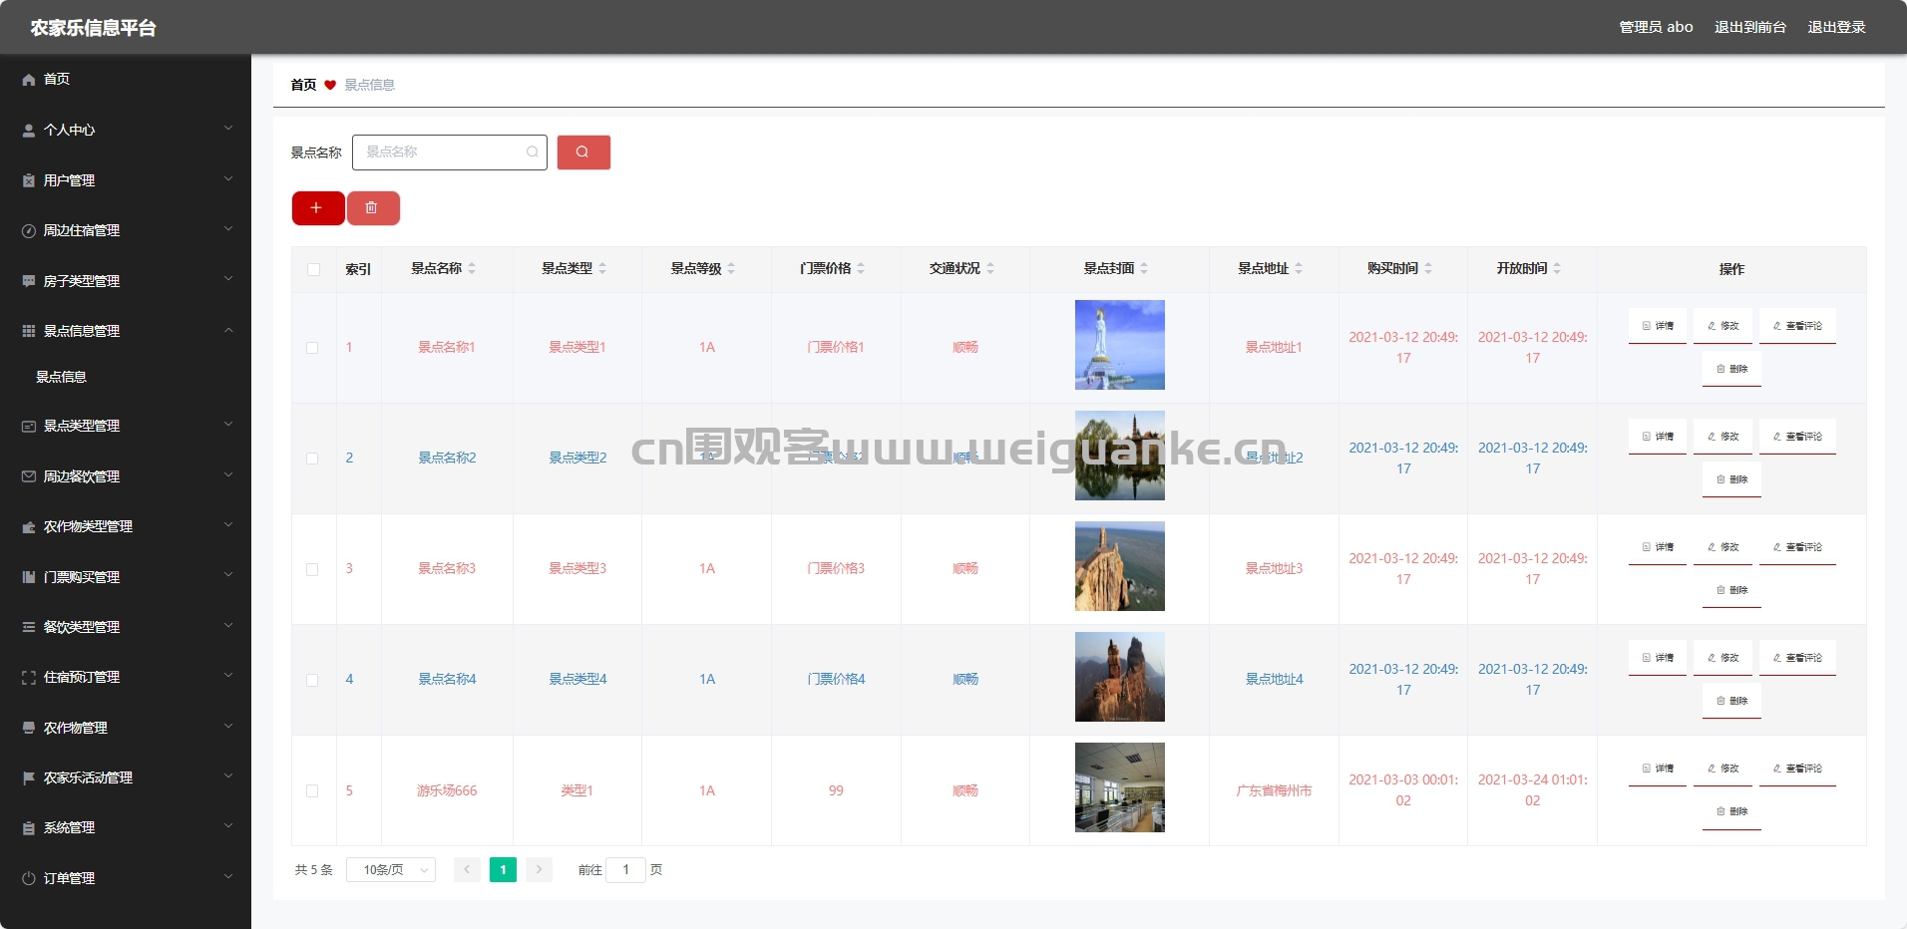
Task: Open the 10条/页 page size dropdown
Action: click(391, 870)
